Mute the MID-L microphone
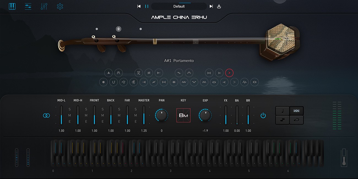Image resolution: width=358 pixels, height=179 pixels. click(x=70, y=115)
